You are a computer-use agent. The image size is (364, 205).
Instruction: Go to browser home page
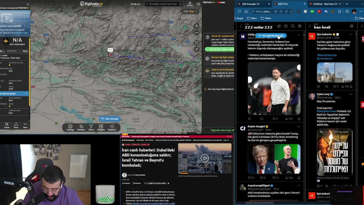point(246,11)
